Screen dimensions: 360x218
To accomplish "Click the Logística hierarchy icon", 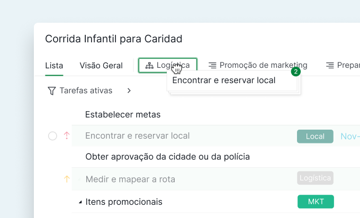I will tap(149, 66).
